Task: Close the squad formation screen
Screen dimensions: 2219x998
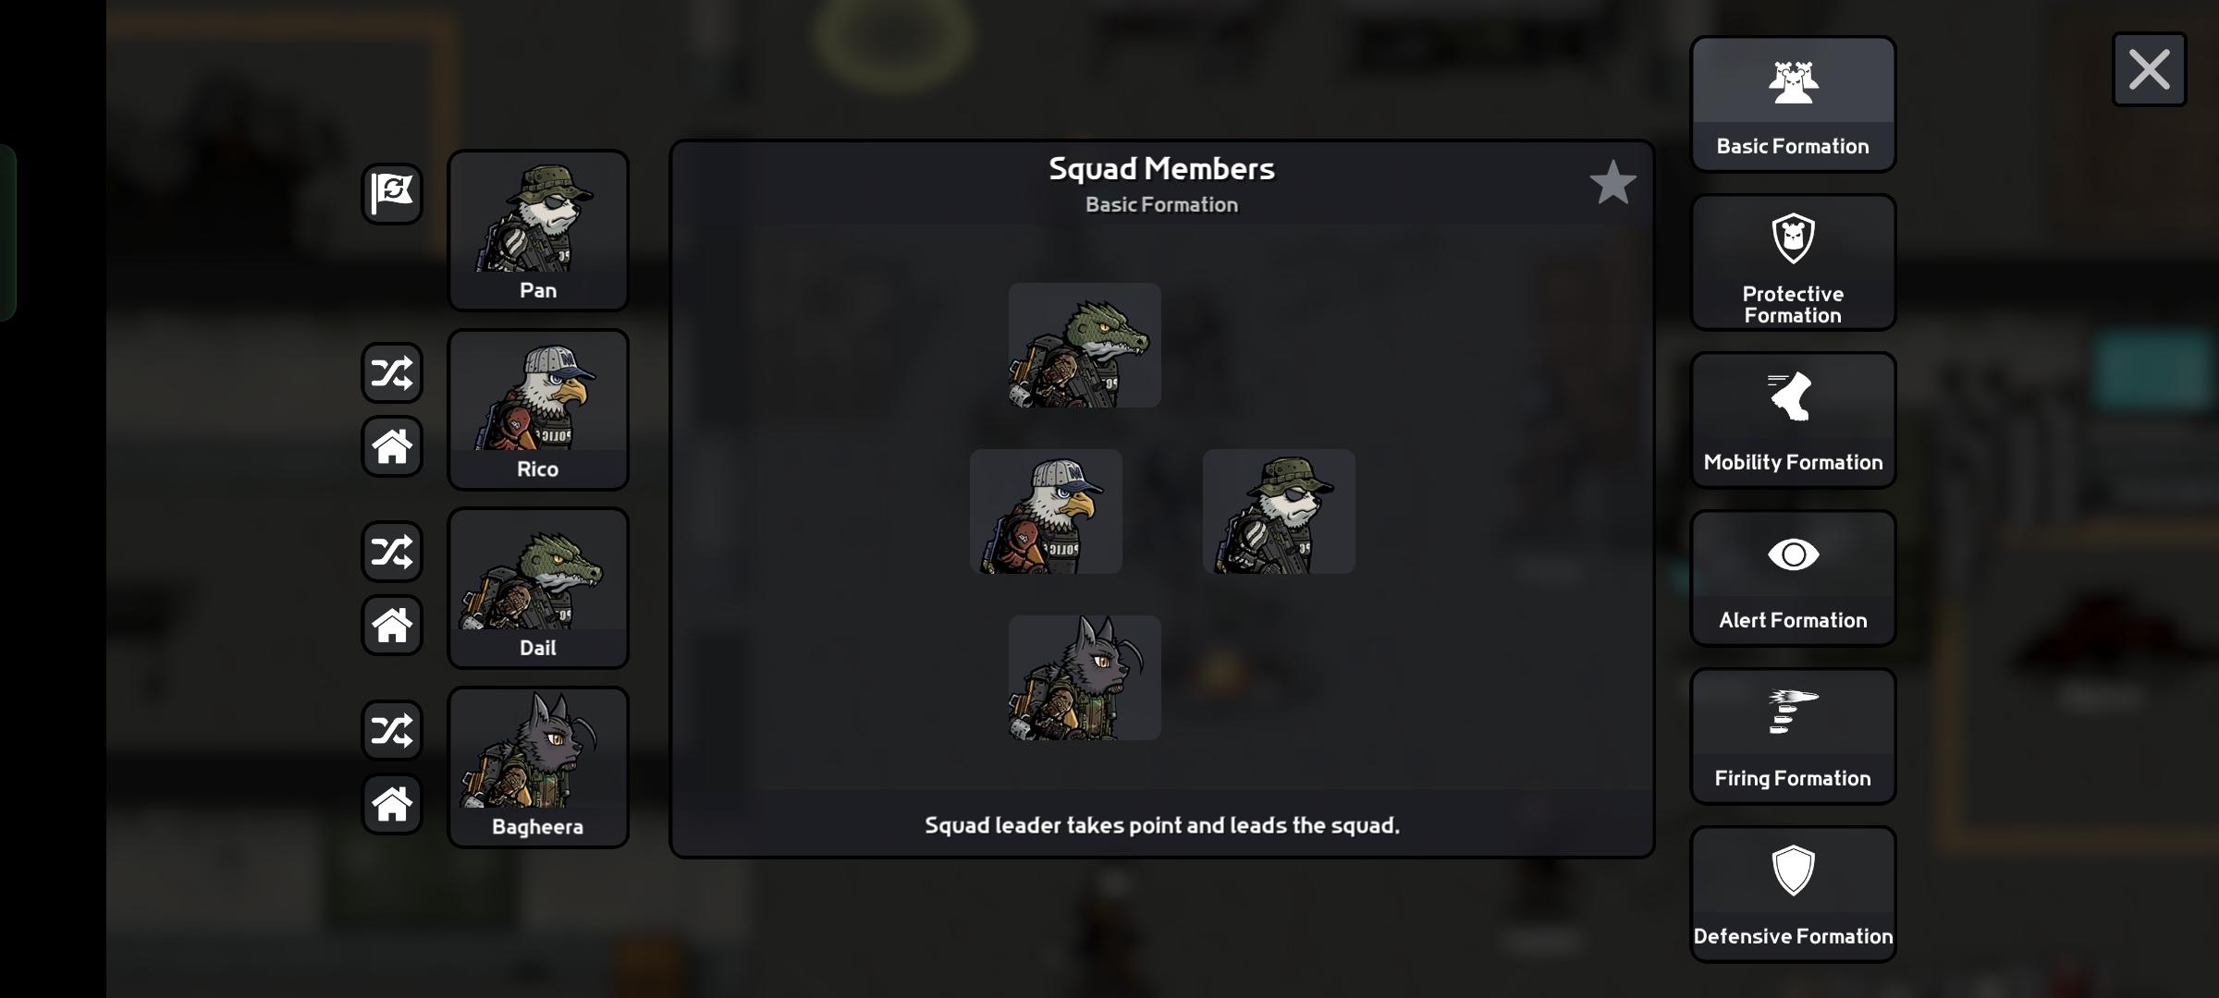Action: [x=2149, y=70]
